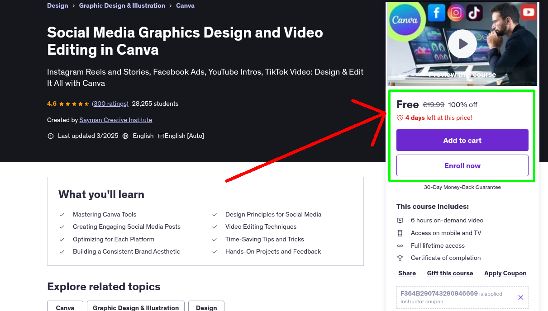Image resolution: width=548 pixels, height=311 pixels.
Task: Click '4 days left at this price!'
Action: (x=438, y=118)
